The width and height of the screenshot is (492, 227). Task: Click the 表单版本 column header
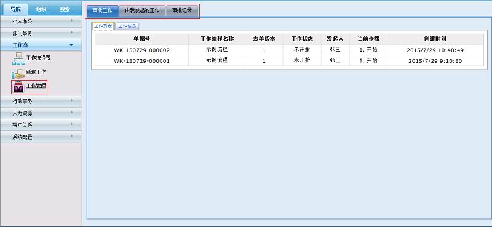(264, 39)
